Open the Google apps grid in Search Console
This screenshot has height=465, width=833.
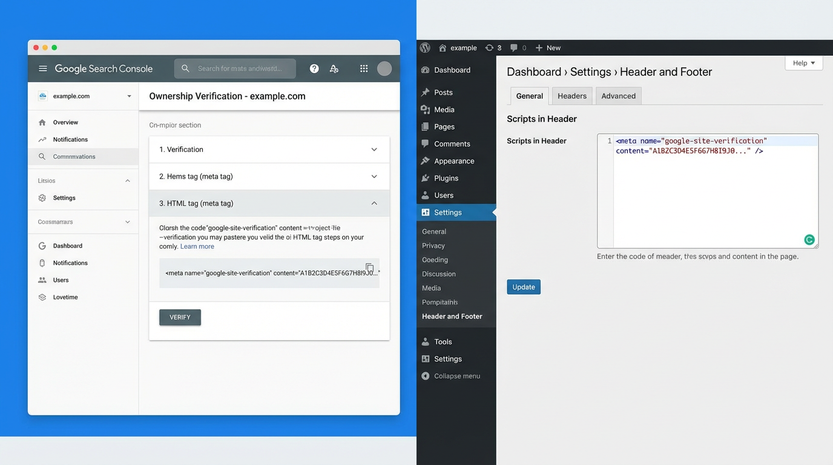click(364, 68)
